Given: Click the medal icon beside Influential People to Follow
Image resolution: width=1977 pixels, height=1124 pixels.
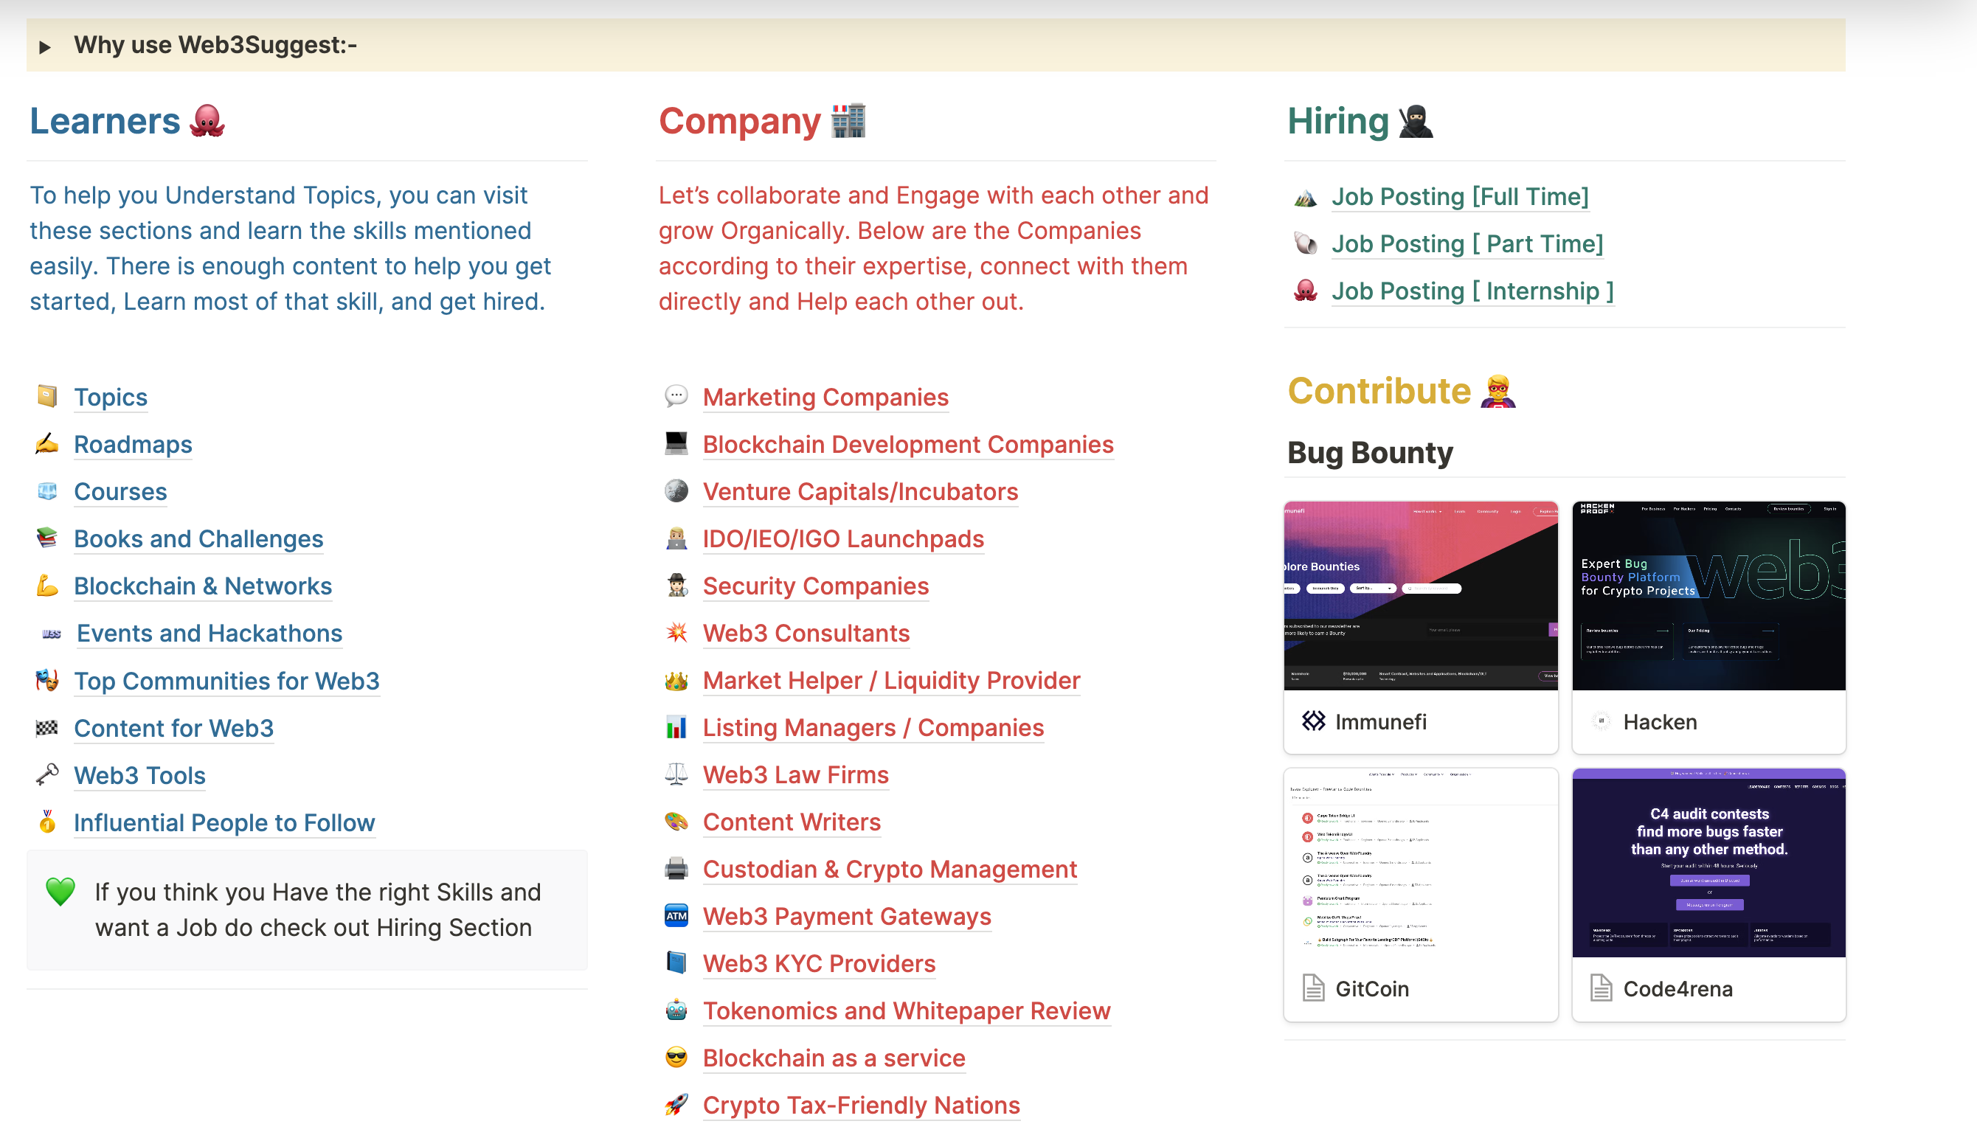Looking at the screenshot, I should point(47,822).
